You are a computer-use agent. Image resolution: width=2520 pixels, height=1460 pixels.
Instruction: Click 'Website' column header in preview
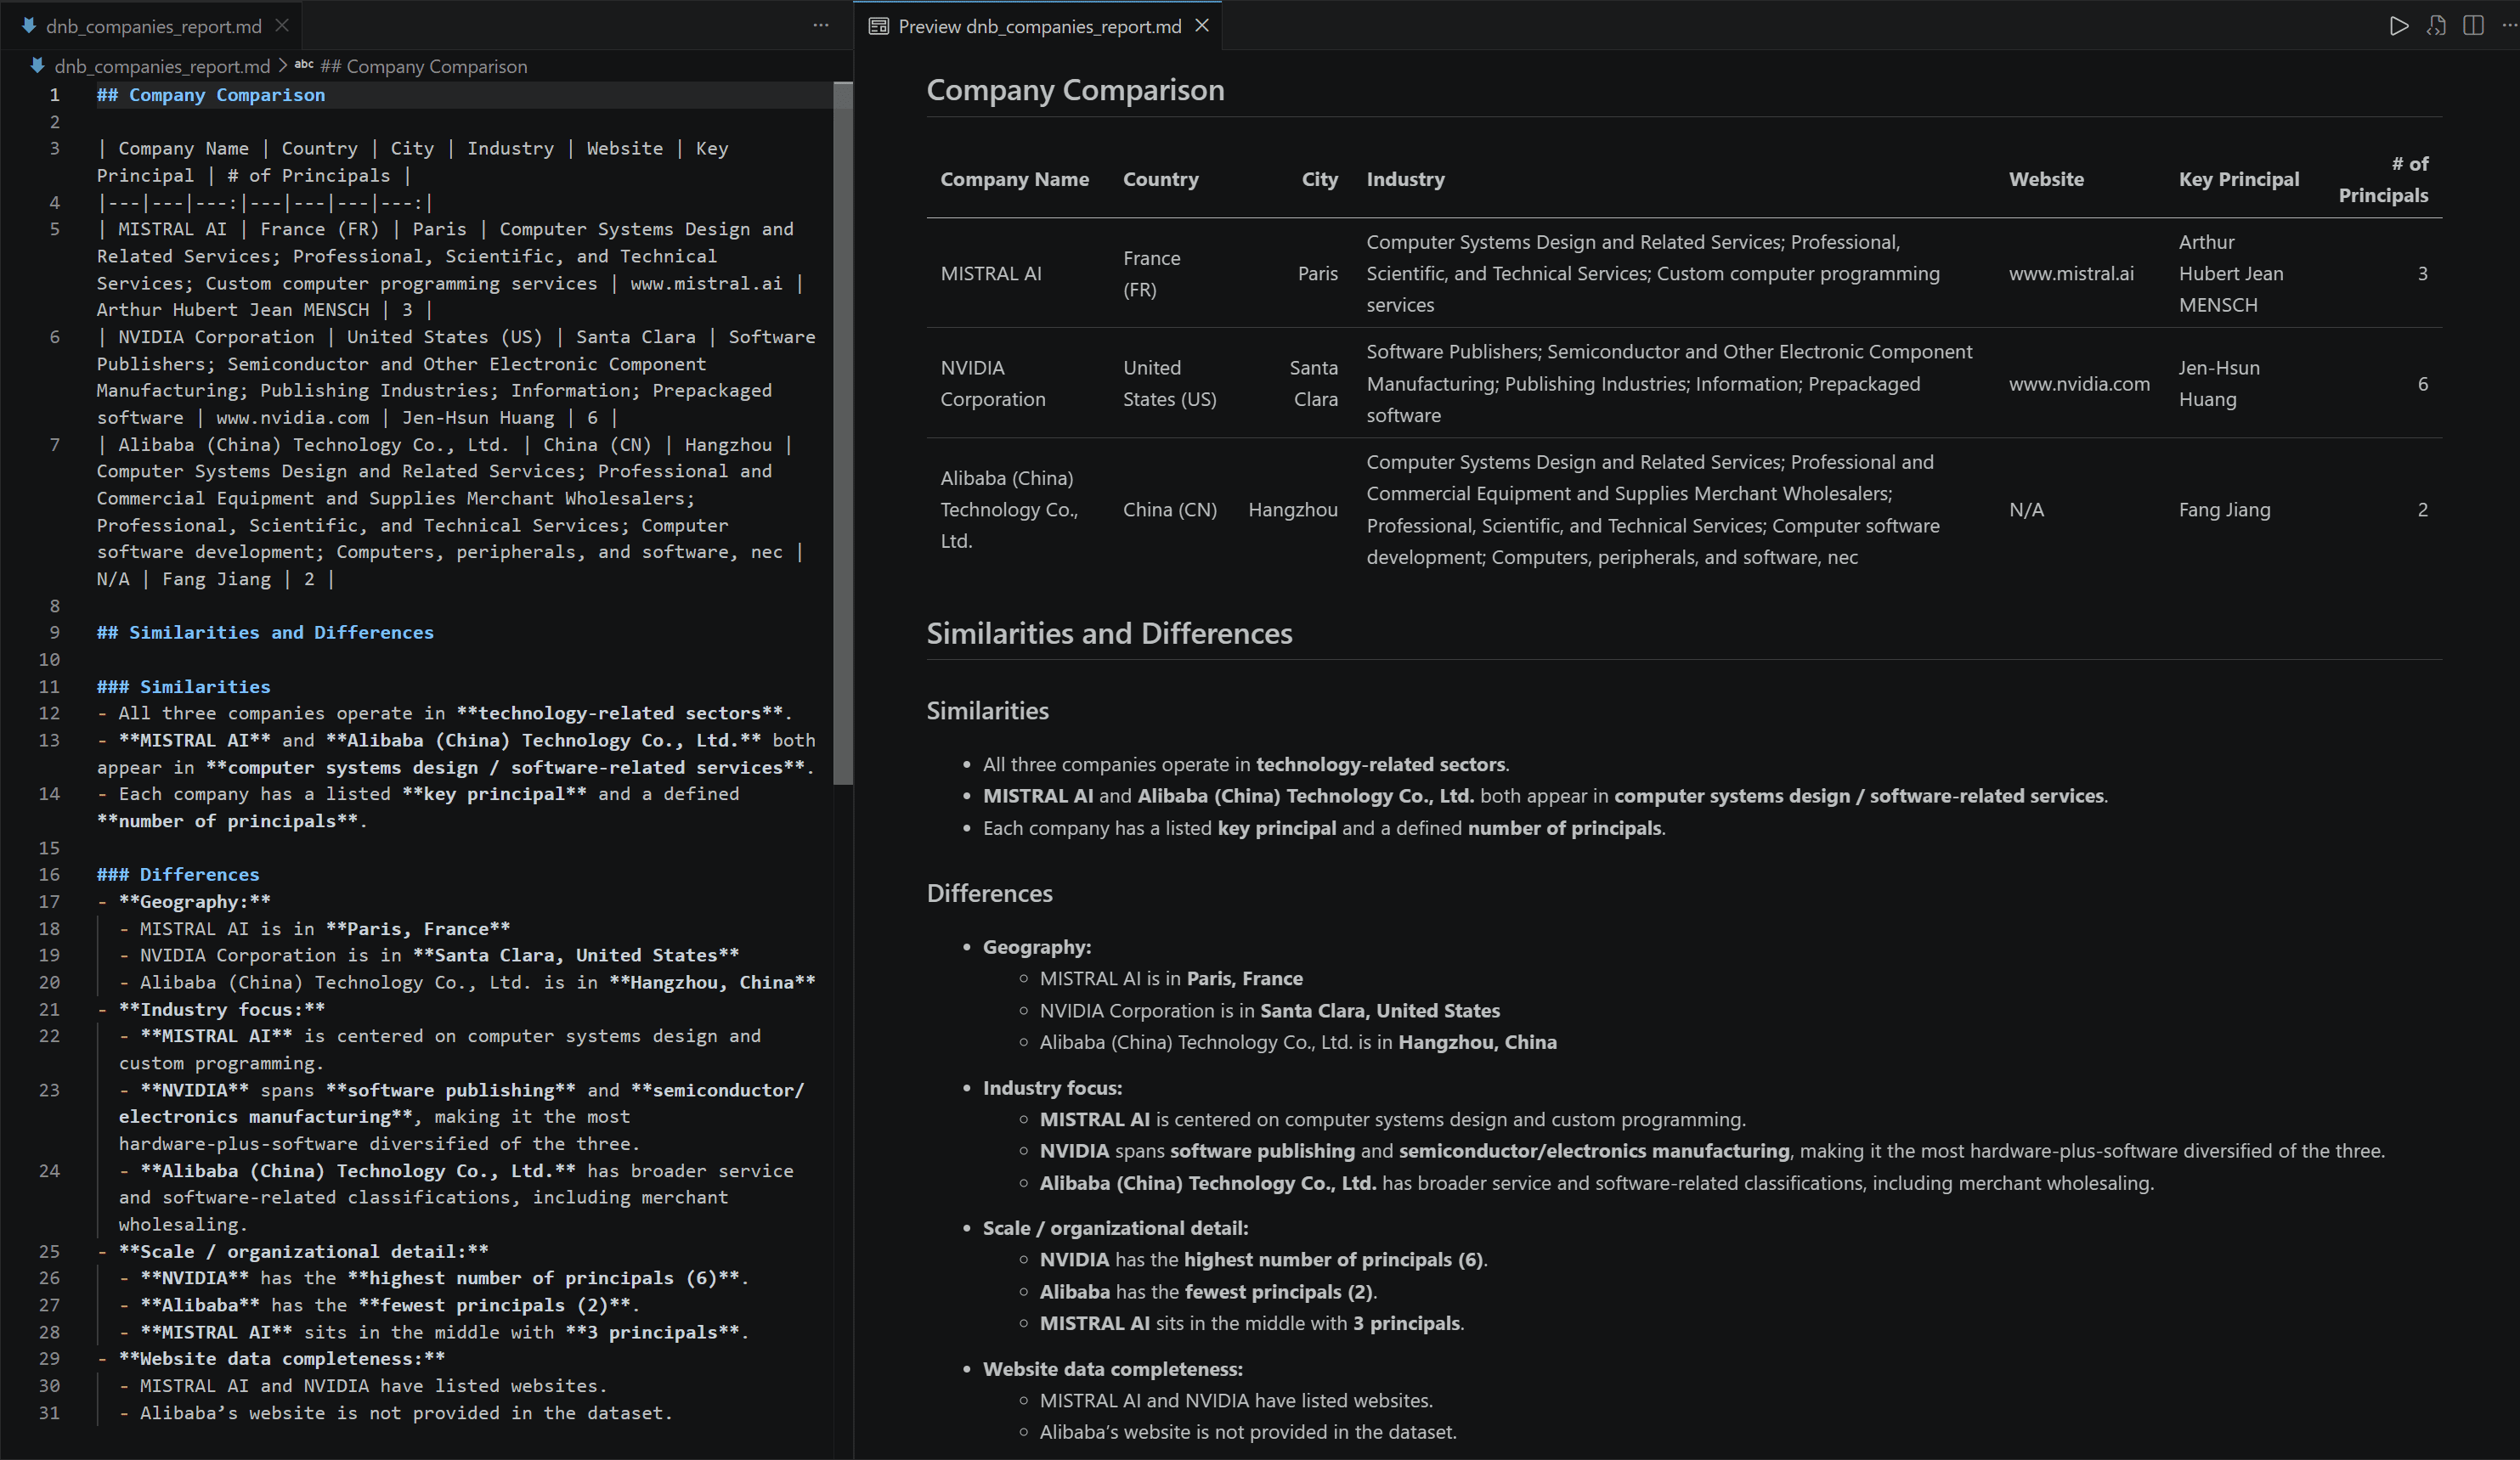point(2046,179)
